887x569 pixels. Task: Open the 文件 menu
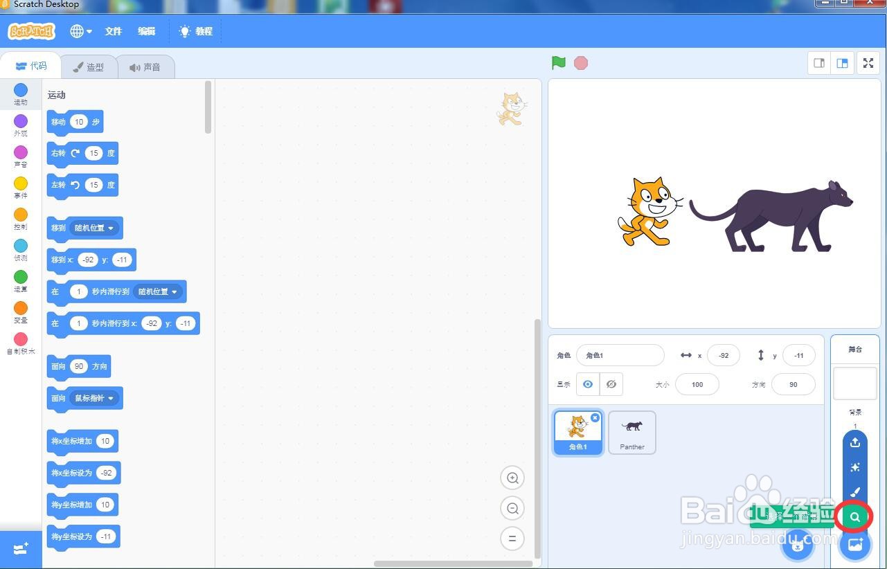114,31
